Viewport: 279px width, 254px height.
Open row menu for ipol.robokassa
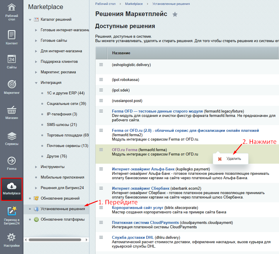101,80
